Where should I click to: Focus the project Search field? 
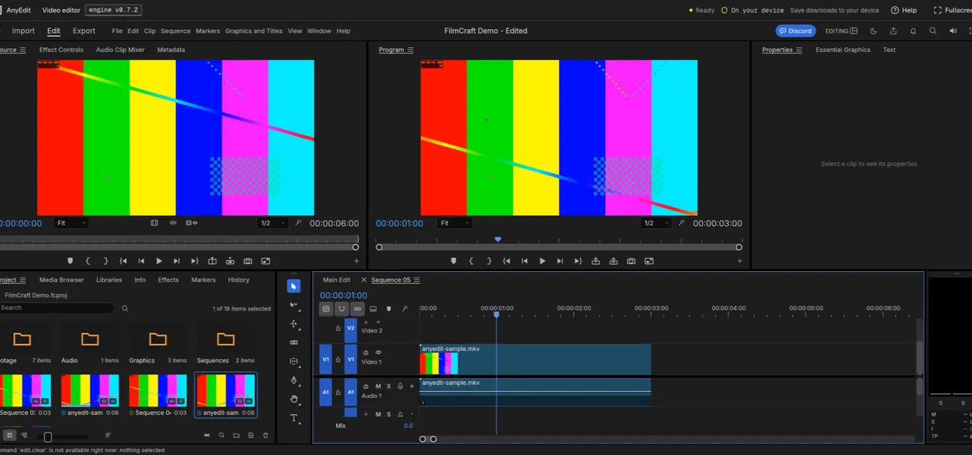[x=57, y=308]
